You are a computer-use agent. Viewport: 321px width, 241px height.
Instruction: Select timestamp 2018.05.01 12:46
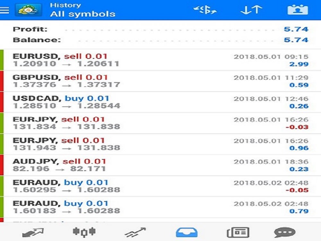(271, 99)
